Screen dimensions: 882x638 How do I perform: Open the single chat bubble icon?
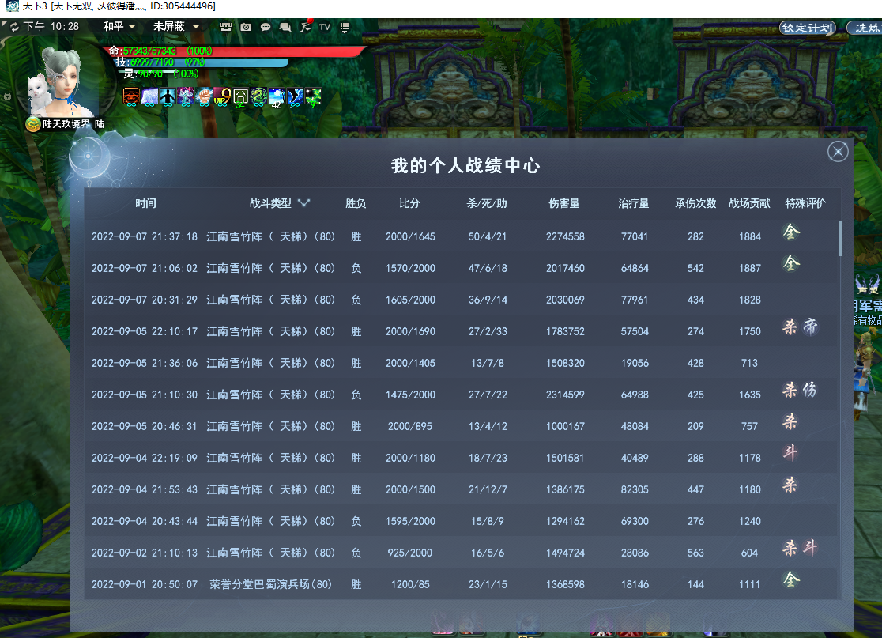(266, 26)
